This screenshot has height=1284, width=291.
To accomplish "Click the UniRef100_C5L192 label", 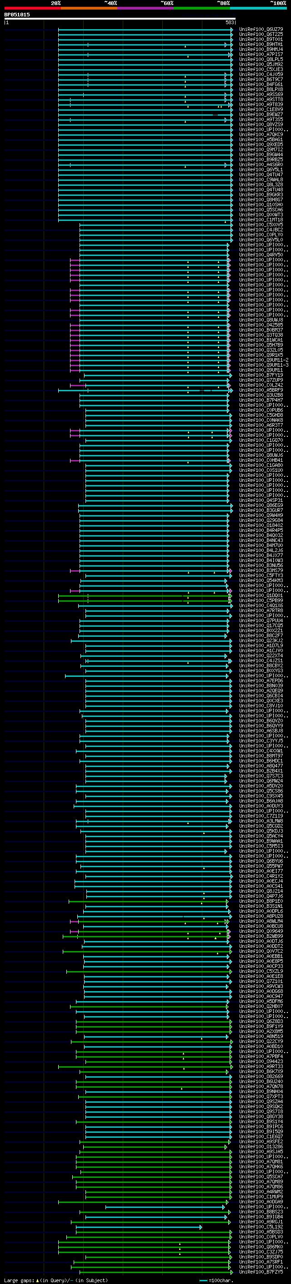I will click(261, 1227).
